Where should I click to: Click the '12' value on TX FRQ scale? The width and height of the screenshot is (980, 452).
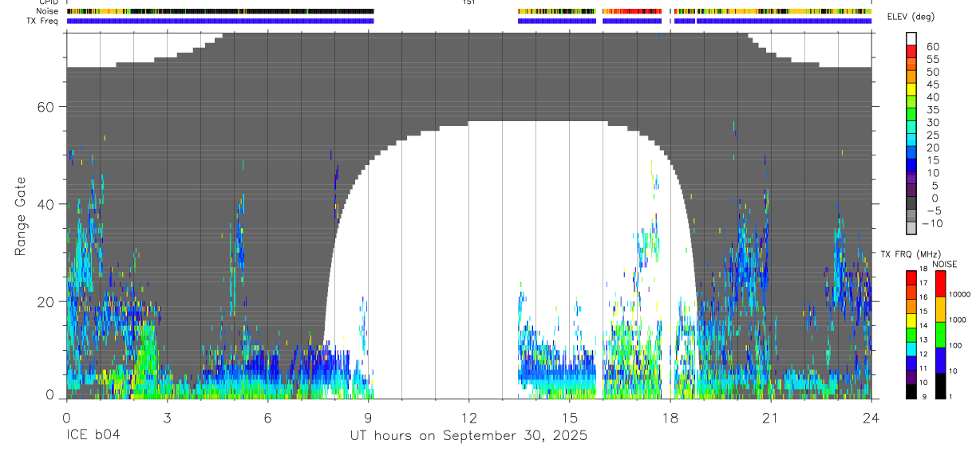point(923,354)
